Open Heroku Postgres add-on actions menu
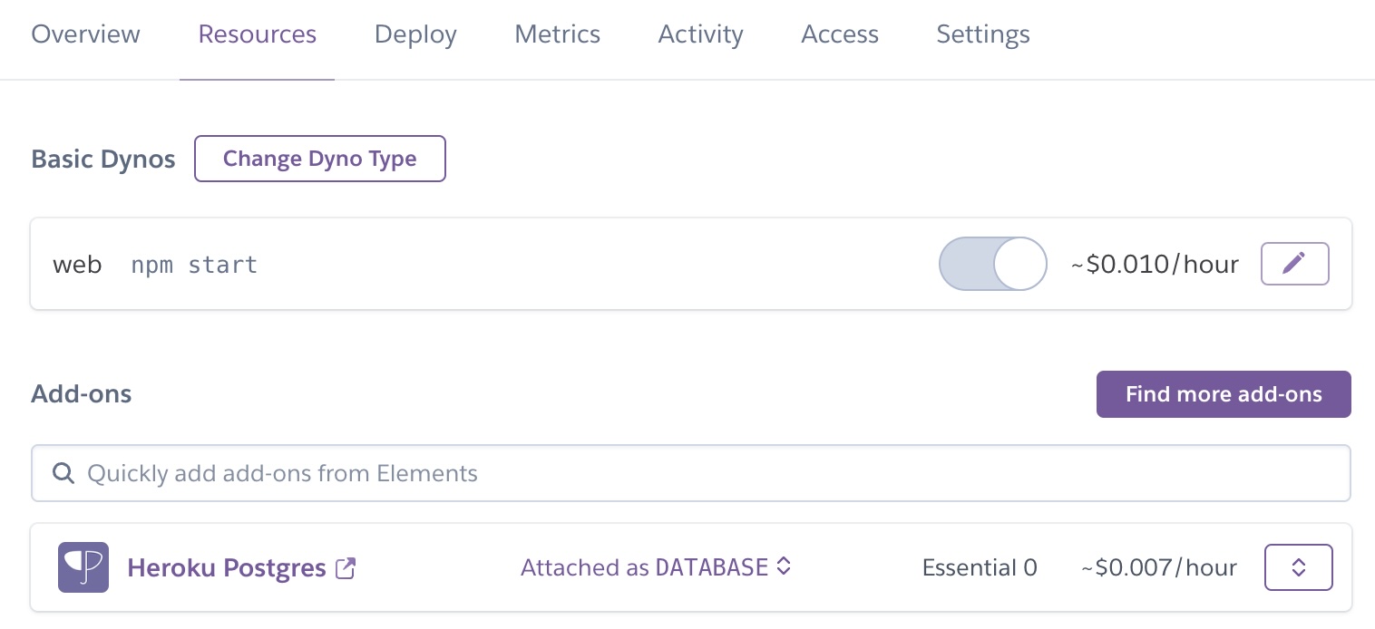 (x=1299, y=567)
